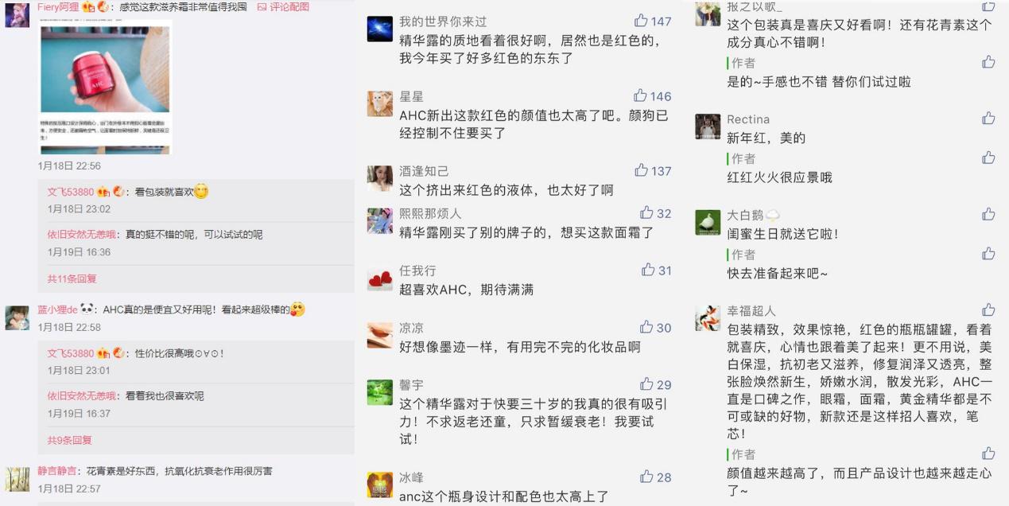Open the red AHC cream jar image
The height and width of the screenshot is (506, 1009).
click(105, 69)
